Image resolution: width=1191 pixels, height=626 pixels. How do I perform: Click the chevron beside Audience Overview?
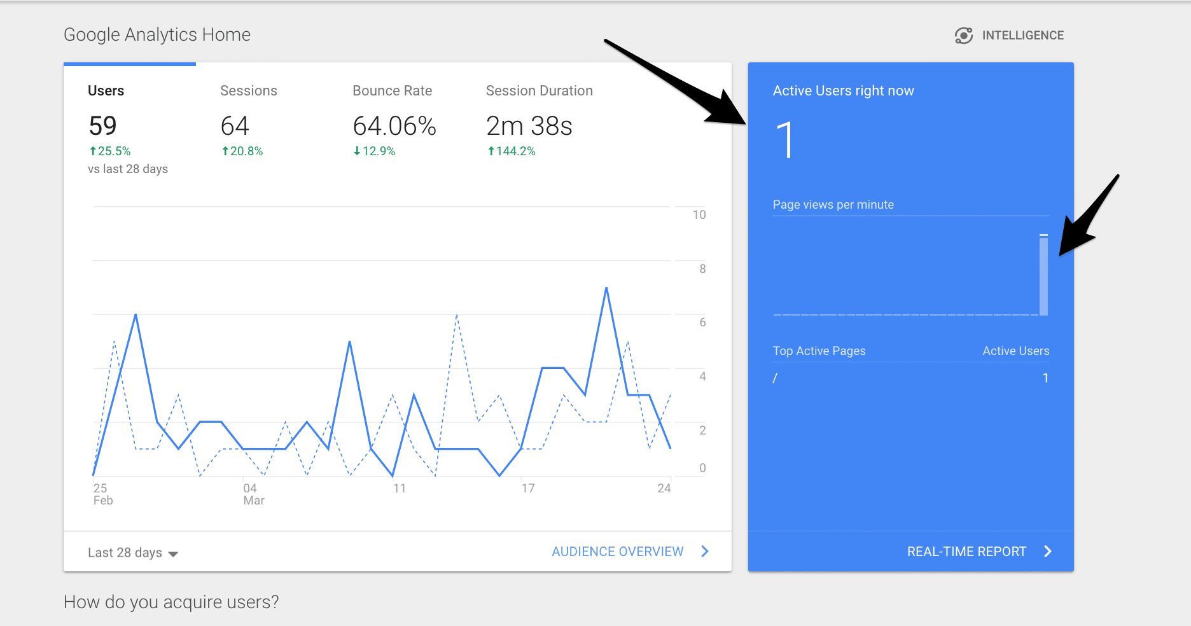705,552
